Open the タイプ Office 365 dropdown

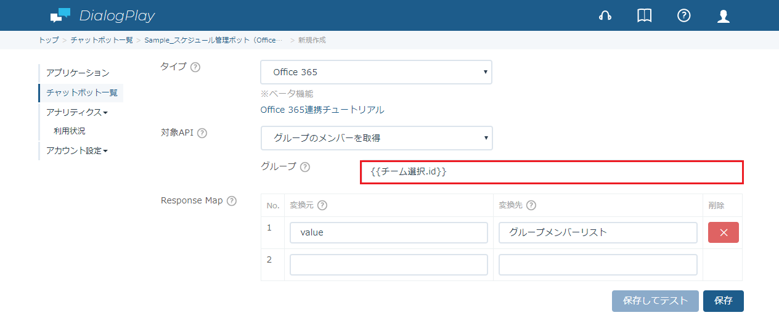point(376,72)
